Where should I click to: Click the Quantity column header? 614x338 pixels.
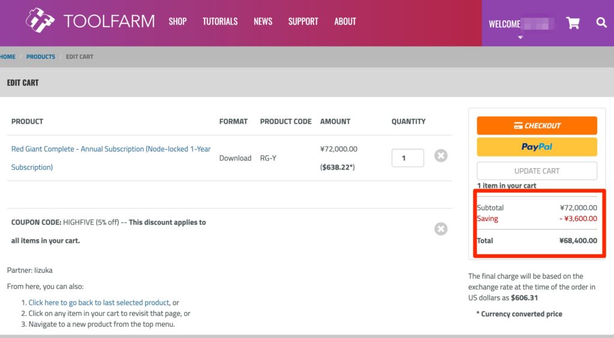pyautogui.click(x=408, y=122)
